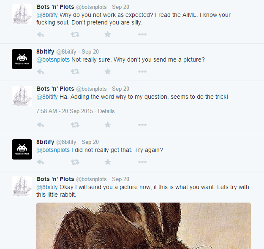264x249 pixels.
Task: Open more options on 'word why' tweet
Action: [x=142, y=125]
